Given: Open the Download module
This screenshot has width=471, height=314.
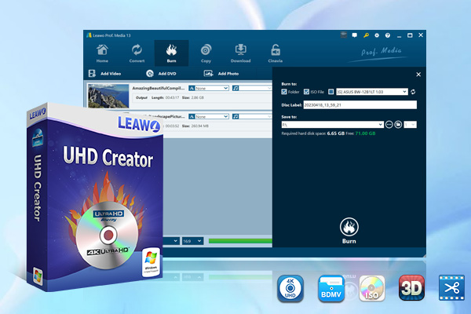Looking at the screenshot, I should click(241, 53).
